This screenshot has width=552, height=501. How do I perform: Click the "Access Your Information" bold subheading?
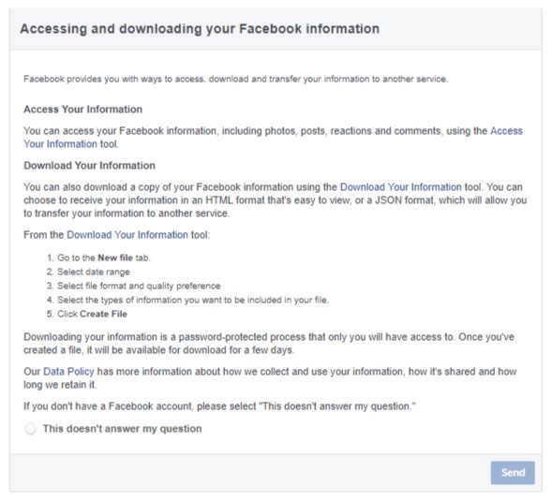point(83,110)
